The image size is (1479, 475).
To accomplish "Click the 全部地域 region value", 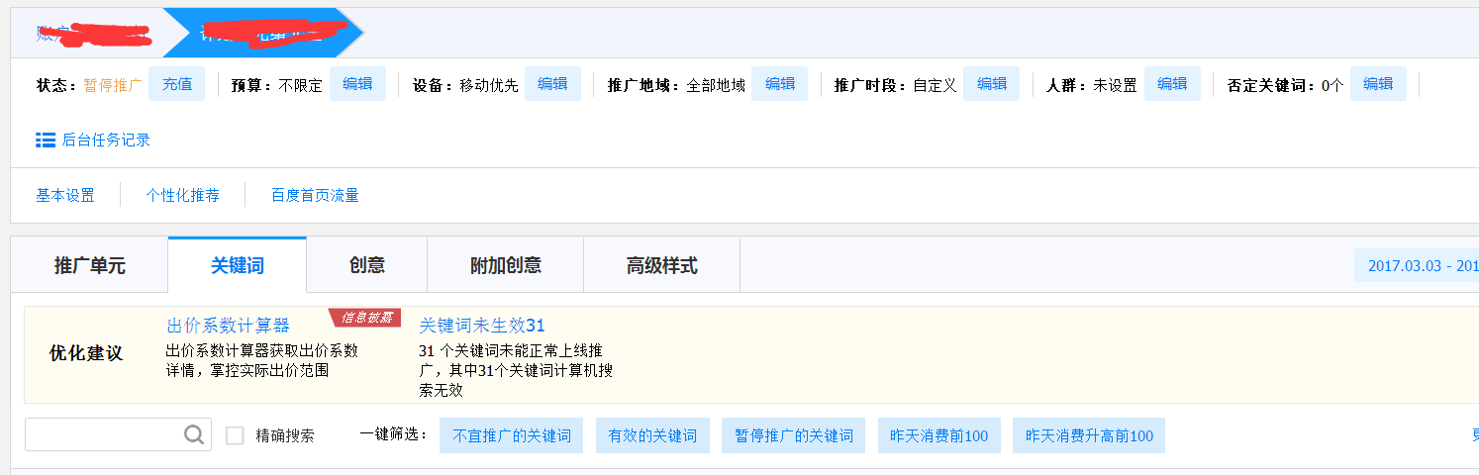I will coord(716,85).
